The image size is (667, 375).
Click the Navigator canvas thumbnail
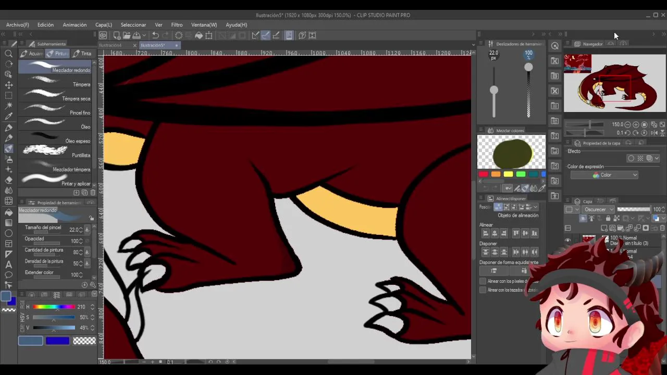615,83
